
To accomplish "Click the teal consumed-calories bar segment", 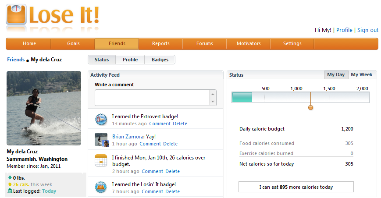I will click(242, 97).
